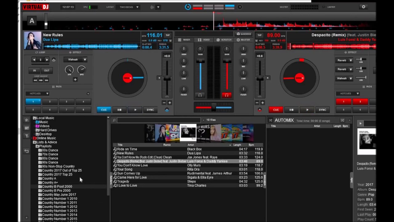
Task: Switch to the VIDEO tab
Action: coord(204,40)
